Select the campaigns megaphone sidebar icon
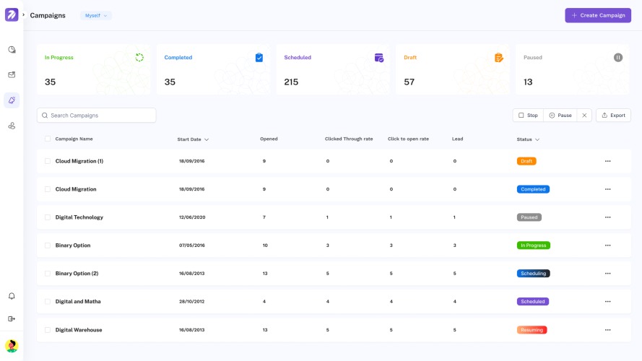The image size is (642, 361). [x=12, y=100]
